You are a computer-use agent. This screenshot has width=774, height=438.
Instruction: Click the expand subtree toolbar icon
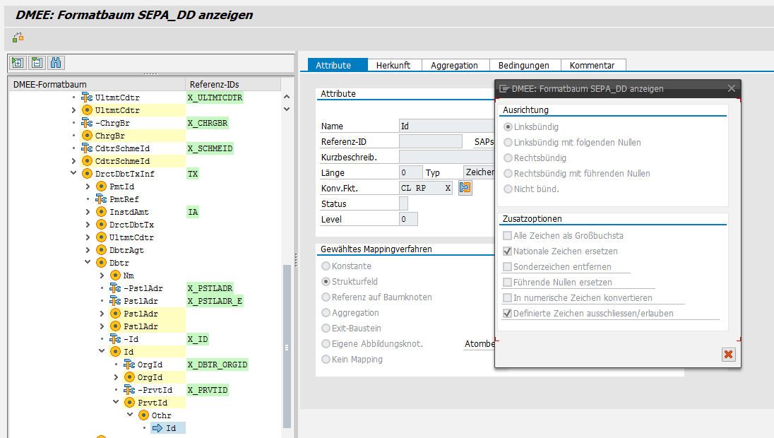pyautogui.click(x=18, y=63)
